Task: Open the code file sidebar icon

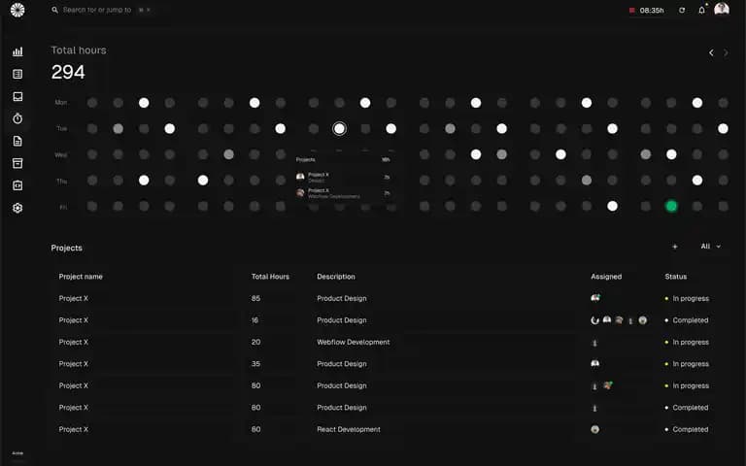Action: click(17, 185)
